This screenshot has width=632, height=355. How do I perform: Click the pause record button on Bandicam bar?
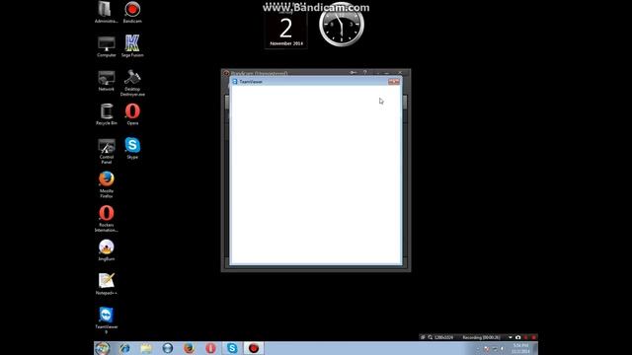[x=526, y=337]
